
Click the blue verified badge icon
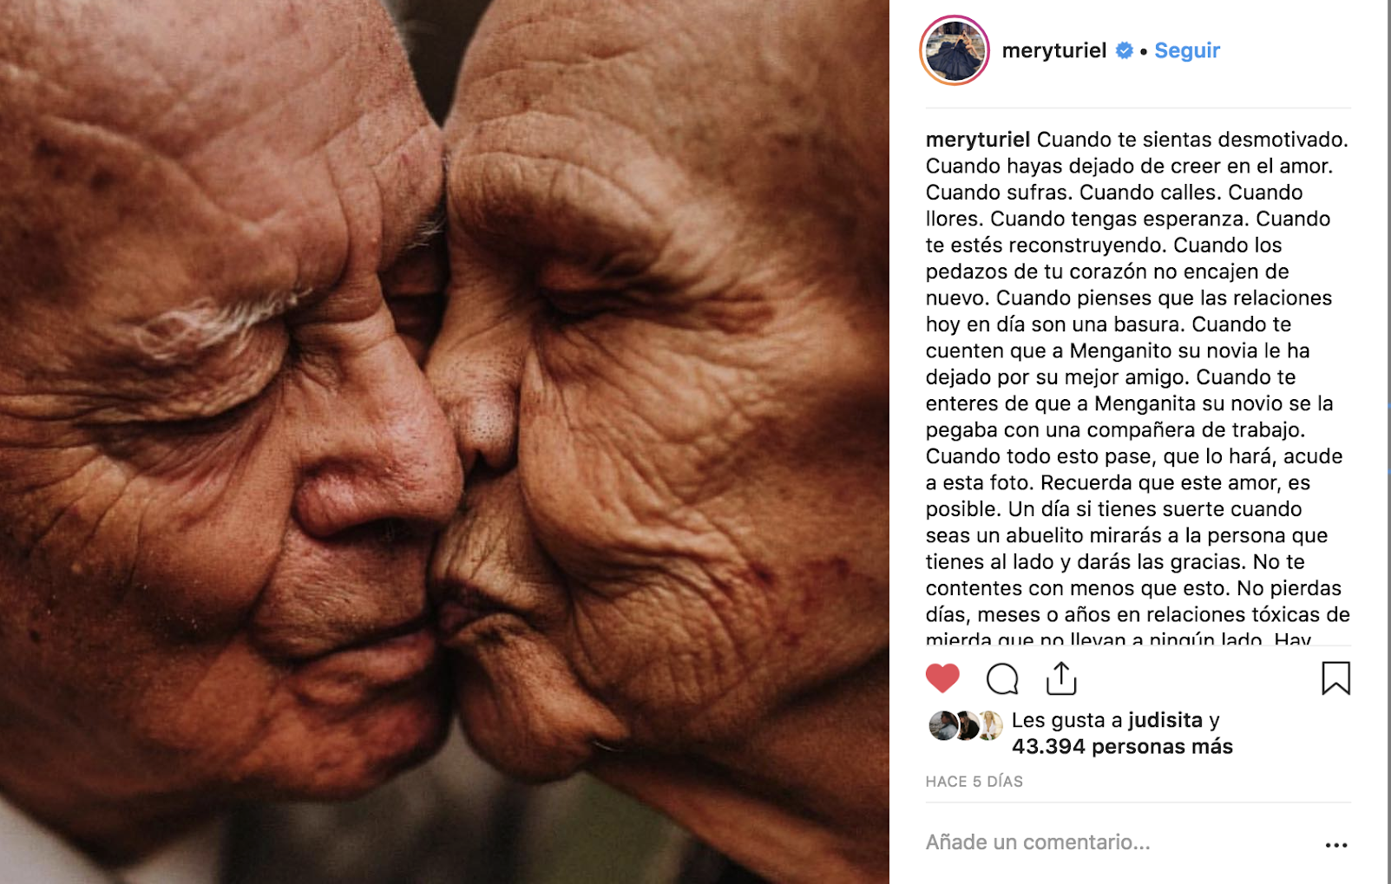1125,50
